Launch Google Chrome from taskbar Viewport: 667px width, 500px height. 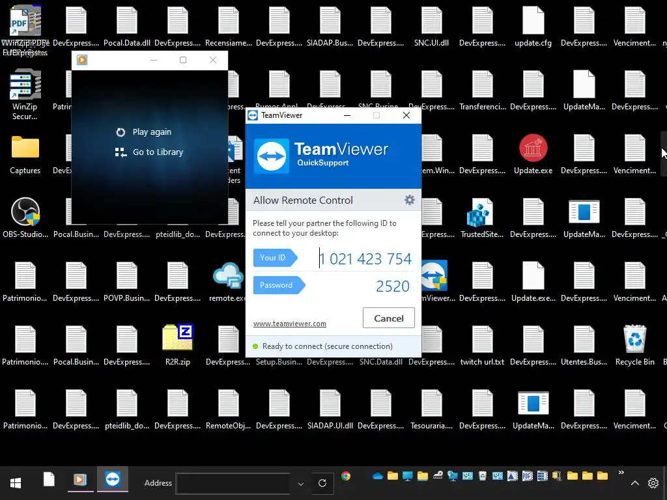(x=346, y=476)
